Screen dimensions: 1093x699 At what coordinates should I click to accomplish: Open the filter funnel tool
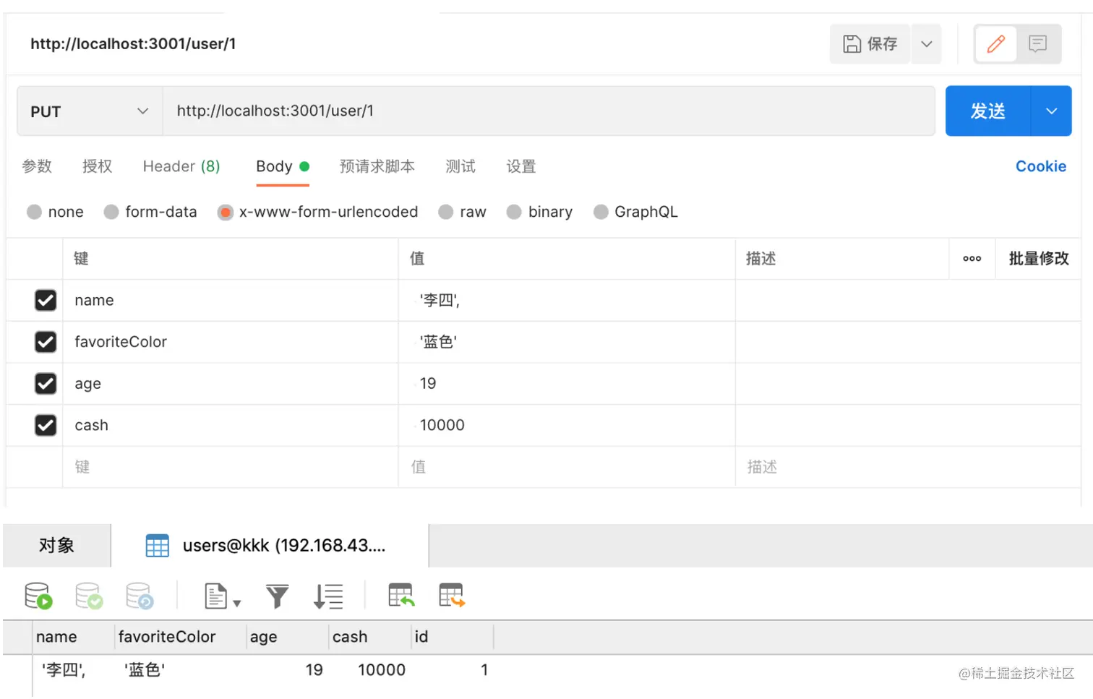(x=277, y=596)
